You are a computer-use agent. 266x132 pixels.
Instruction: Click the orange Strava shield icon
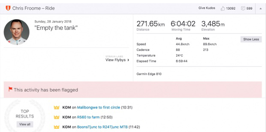pos(8,8)
